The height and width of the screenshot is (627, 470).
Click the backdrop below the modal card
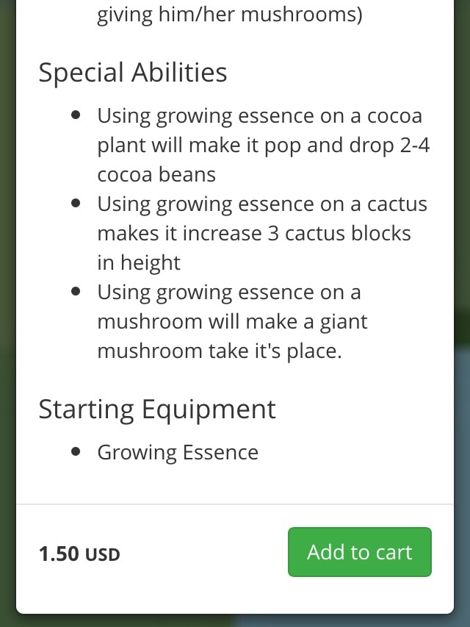coord(235,621)
